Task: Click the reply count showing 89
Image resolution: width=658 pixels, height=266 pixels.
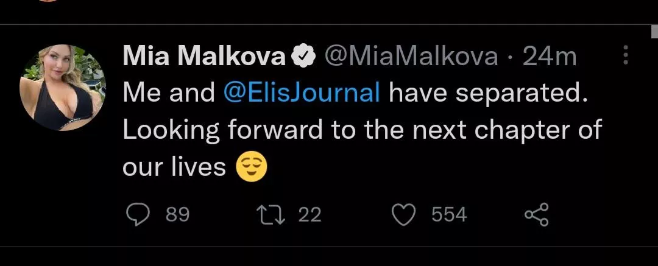Action: 177,215
